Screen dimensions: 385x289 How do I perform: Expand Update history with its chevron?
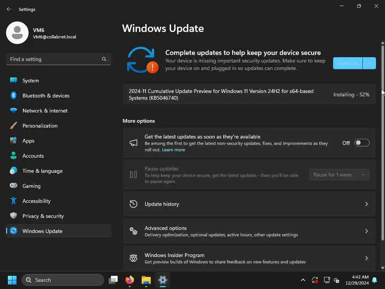tap(366, 204)
